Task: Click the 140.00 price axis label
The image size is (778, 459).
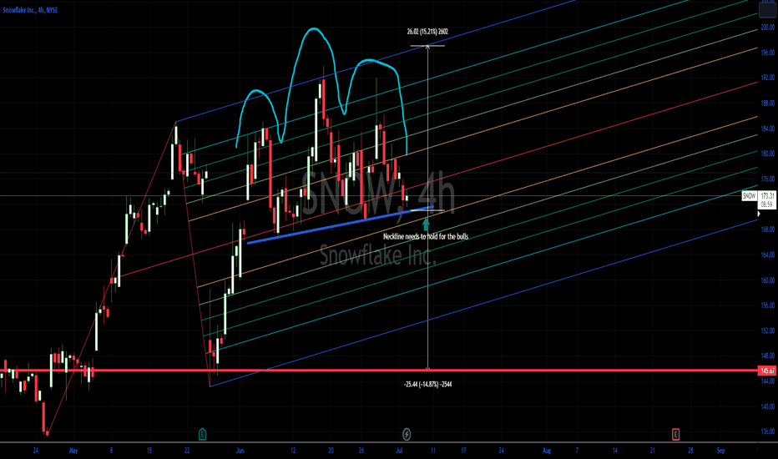Action: point(767,406)
